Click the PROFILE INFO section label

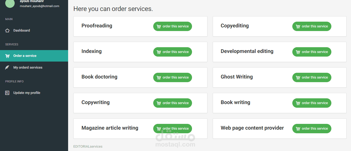pyautogui.click(x=14, y=82)
